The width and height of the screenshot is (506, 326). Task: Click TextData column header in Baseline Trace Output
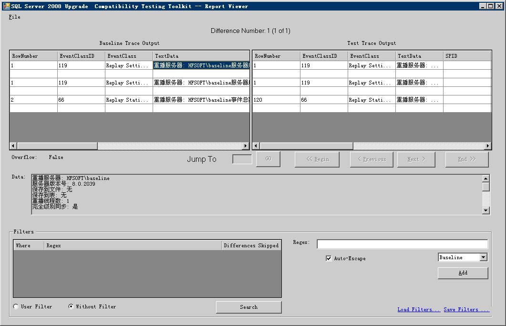(201, 56)
